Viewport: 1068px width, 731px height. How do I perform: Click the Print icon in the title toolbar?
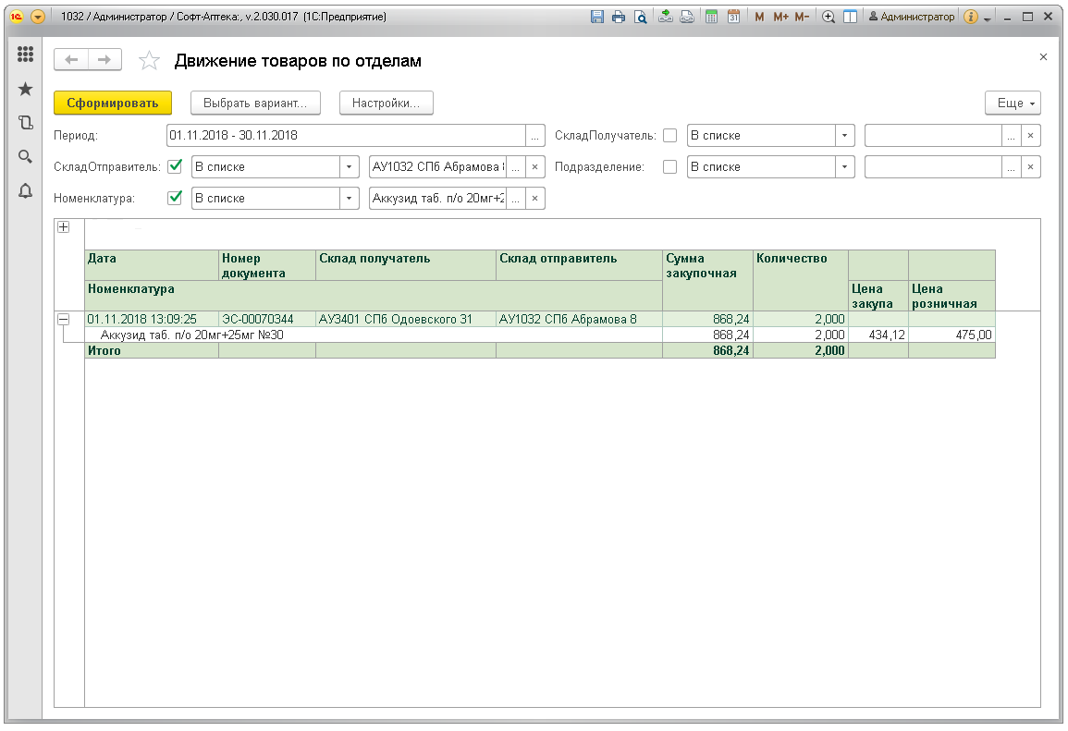click(618, 17)
